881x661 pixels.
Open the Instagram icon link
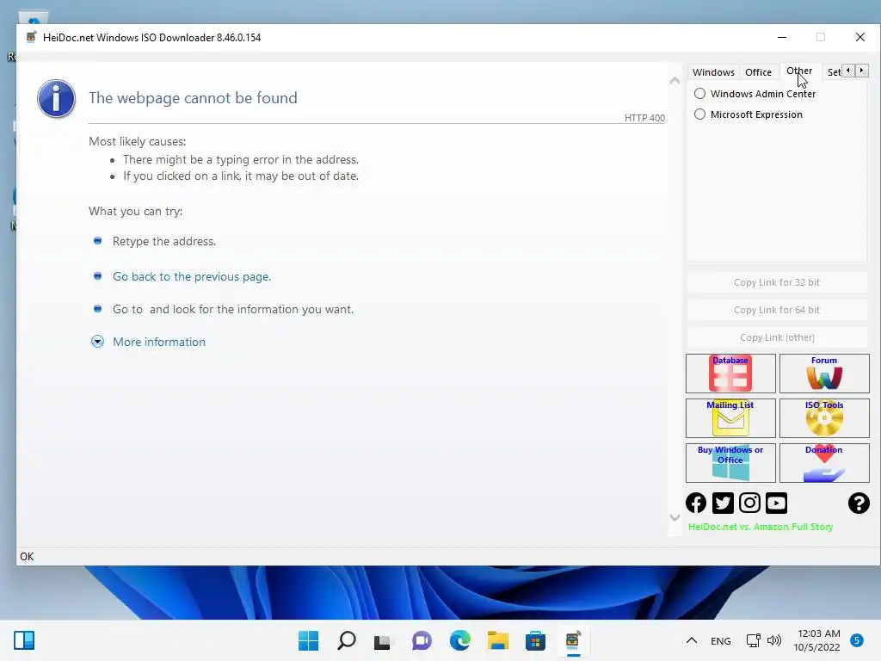point(749,503)
